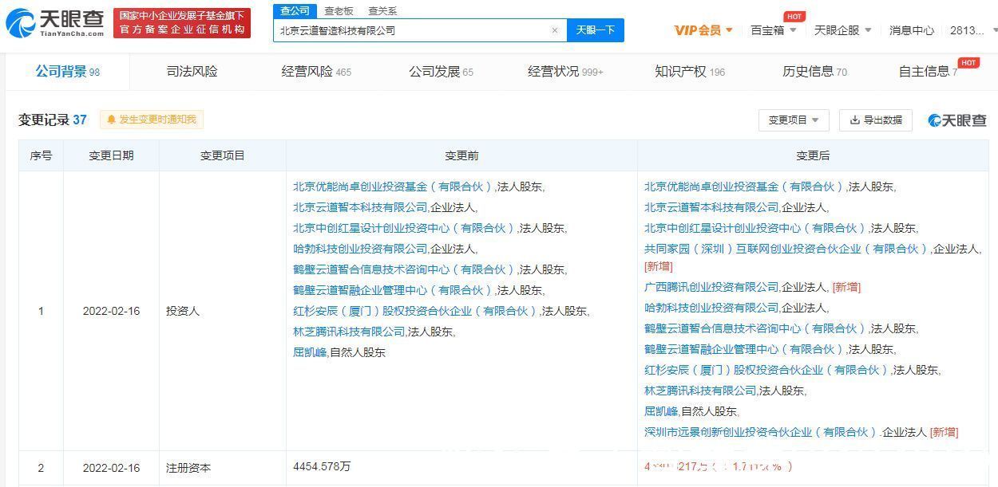Switch to the 查老板 search tab
This screenshot has height=487, width=998.
coord(337,11)
